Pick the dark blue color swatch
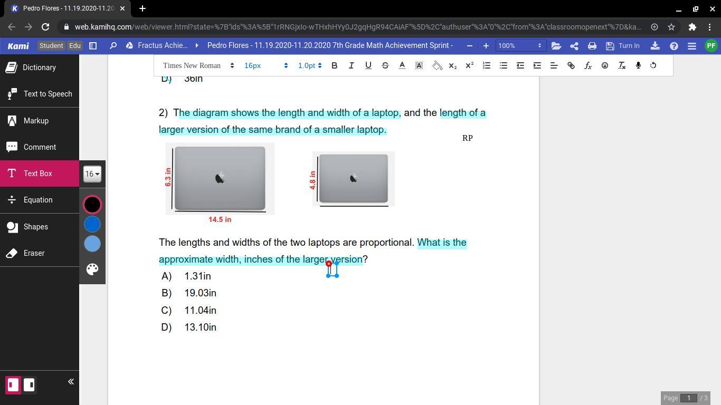The image size is (721, 405). click(92, 224)
